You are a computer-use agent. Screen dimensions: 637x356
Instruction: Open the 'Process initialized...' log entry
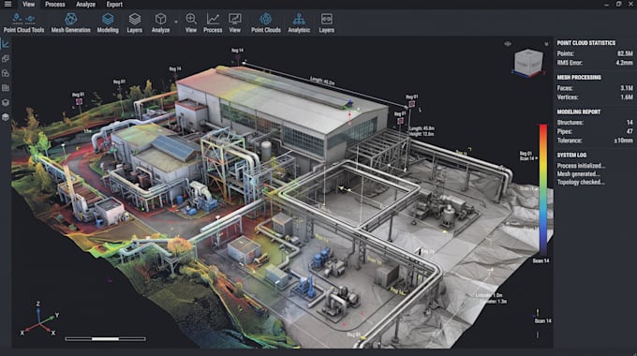click(581, 166)
